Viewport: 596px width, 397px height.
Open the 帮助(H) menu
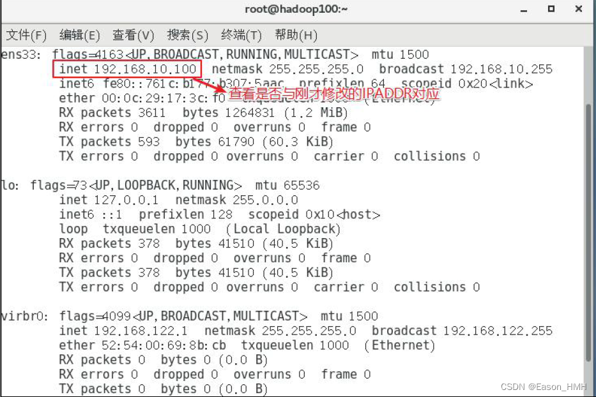click(296, 34)
